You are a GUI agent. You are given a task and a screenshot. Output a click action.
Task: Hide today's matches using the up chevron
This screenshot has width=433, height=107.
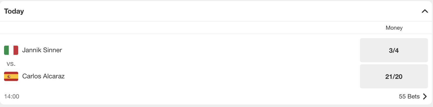425,11
